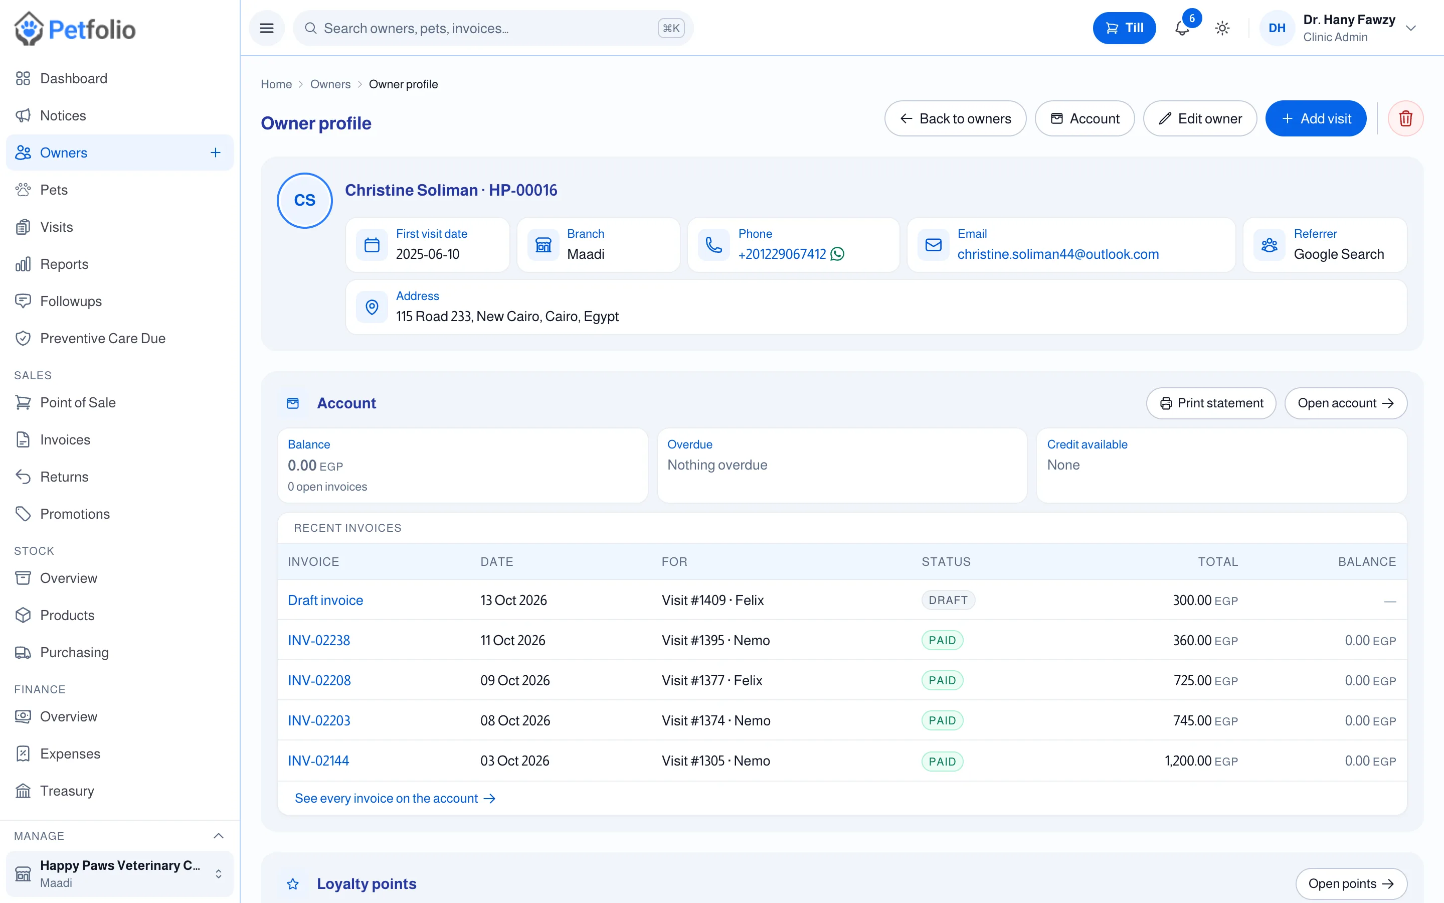Click the Account button in the header
Image resolution: width=1444 pixels, height=903 pixels.
(1084, 118)
